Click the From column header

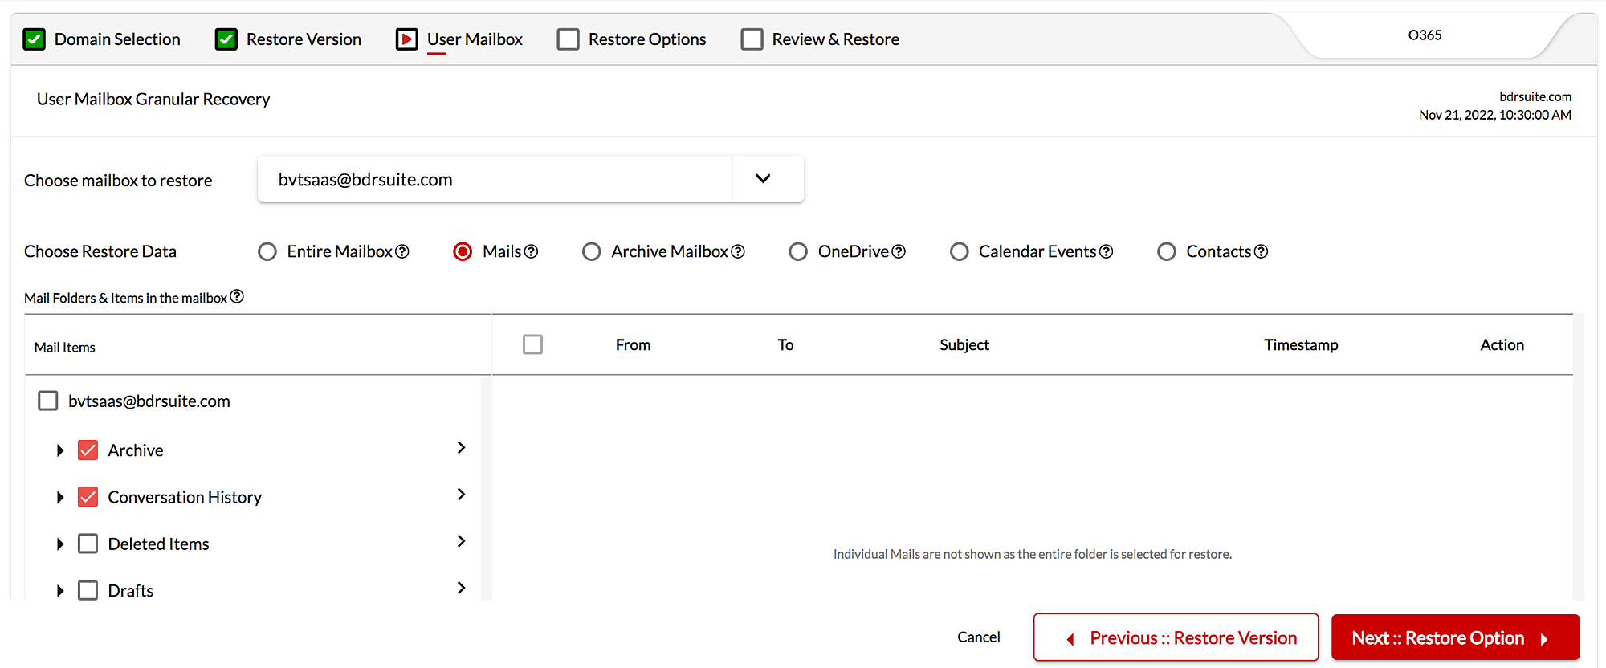[x=634, y=344]
